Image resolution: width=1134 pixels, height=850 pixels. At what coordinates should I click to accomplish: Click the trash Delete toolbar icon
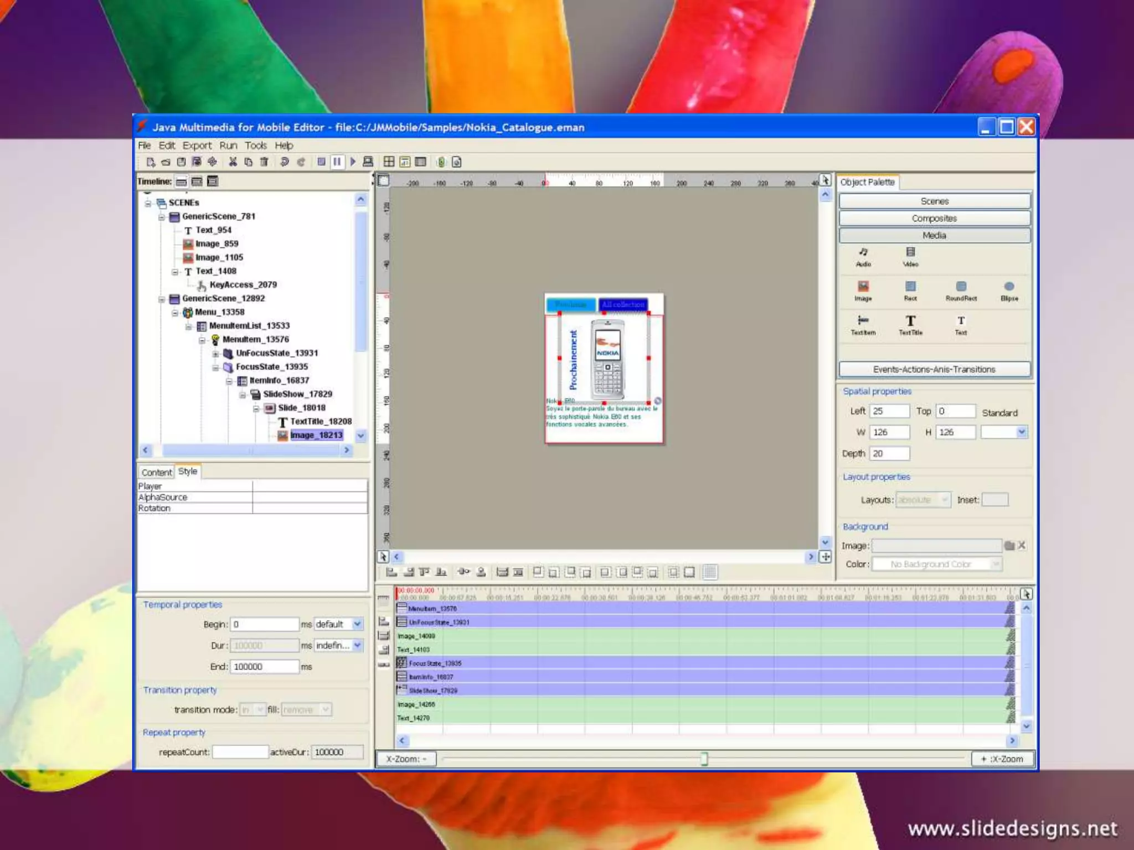264,162
